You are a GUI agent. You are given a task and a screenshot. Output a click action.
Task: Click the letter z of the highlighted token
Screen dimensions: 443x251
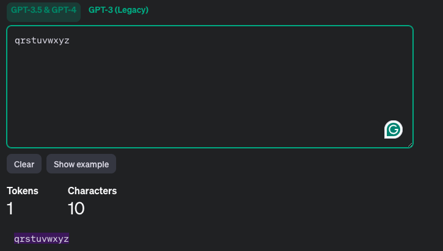click(67, 238)
